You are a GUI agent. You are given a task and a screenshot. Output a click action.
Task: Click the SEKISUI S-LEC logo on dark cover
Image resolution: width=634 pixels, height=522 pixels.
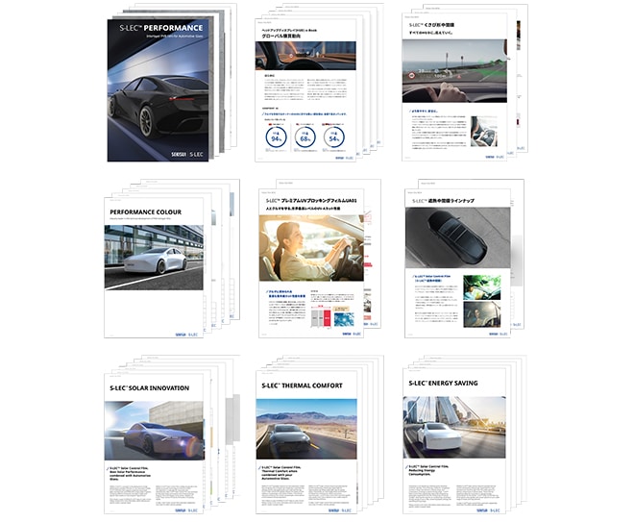(186, 154)
